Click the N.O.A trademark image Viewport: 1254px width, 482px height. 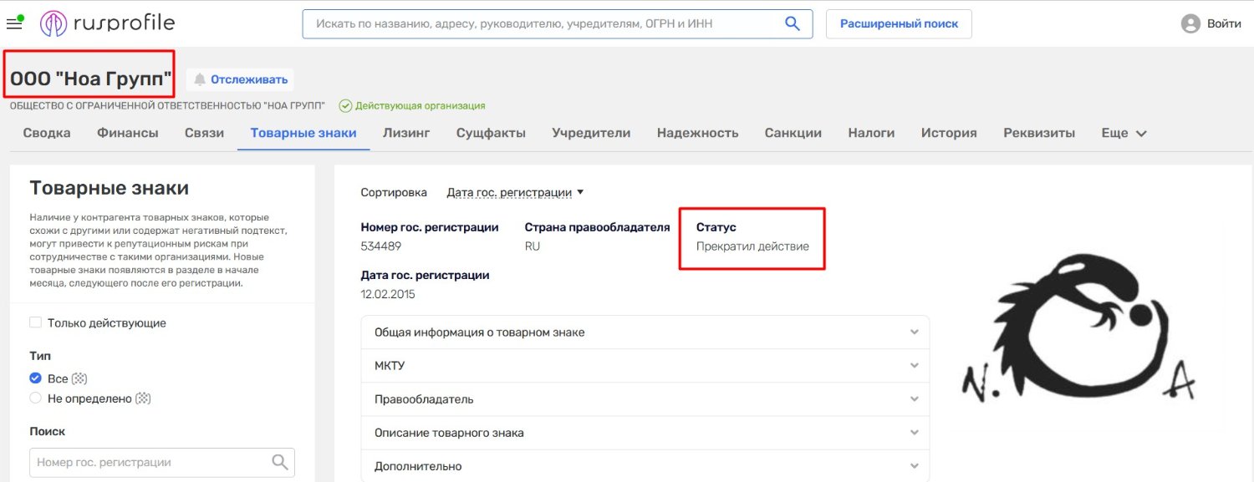click(x=1078, y=329)
